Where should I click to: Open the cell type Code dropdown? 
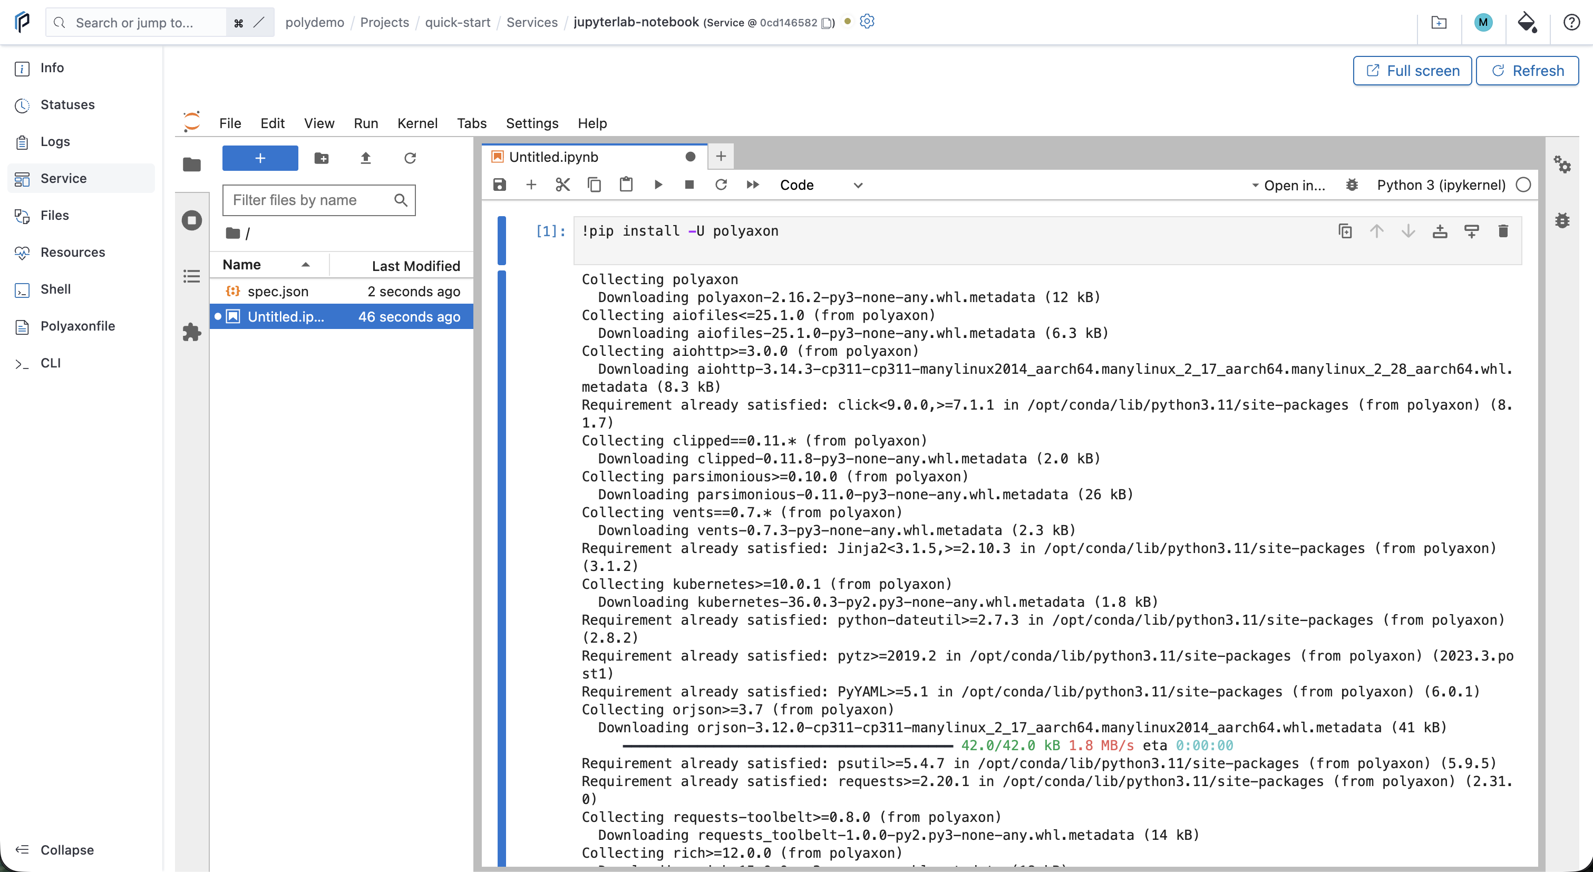click(821, 185)
